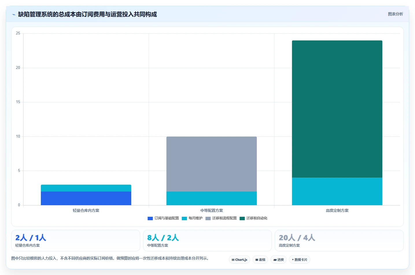The width and height of the screenshot is (415, 275).
Task: Click 中等配置方案 caption in the second card
Action: (158, 245)
